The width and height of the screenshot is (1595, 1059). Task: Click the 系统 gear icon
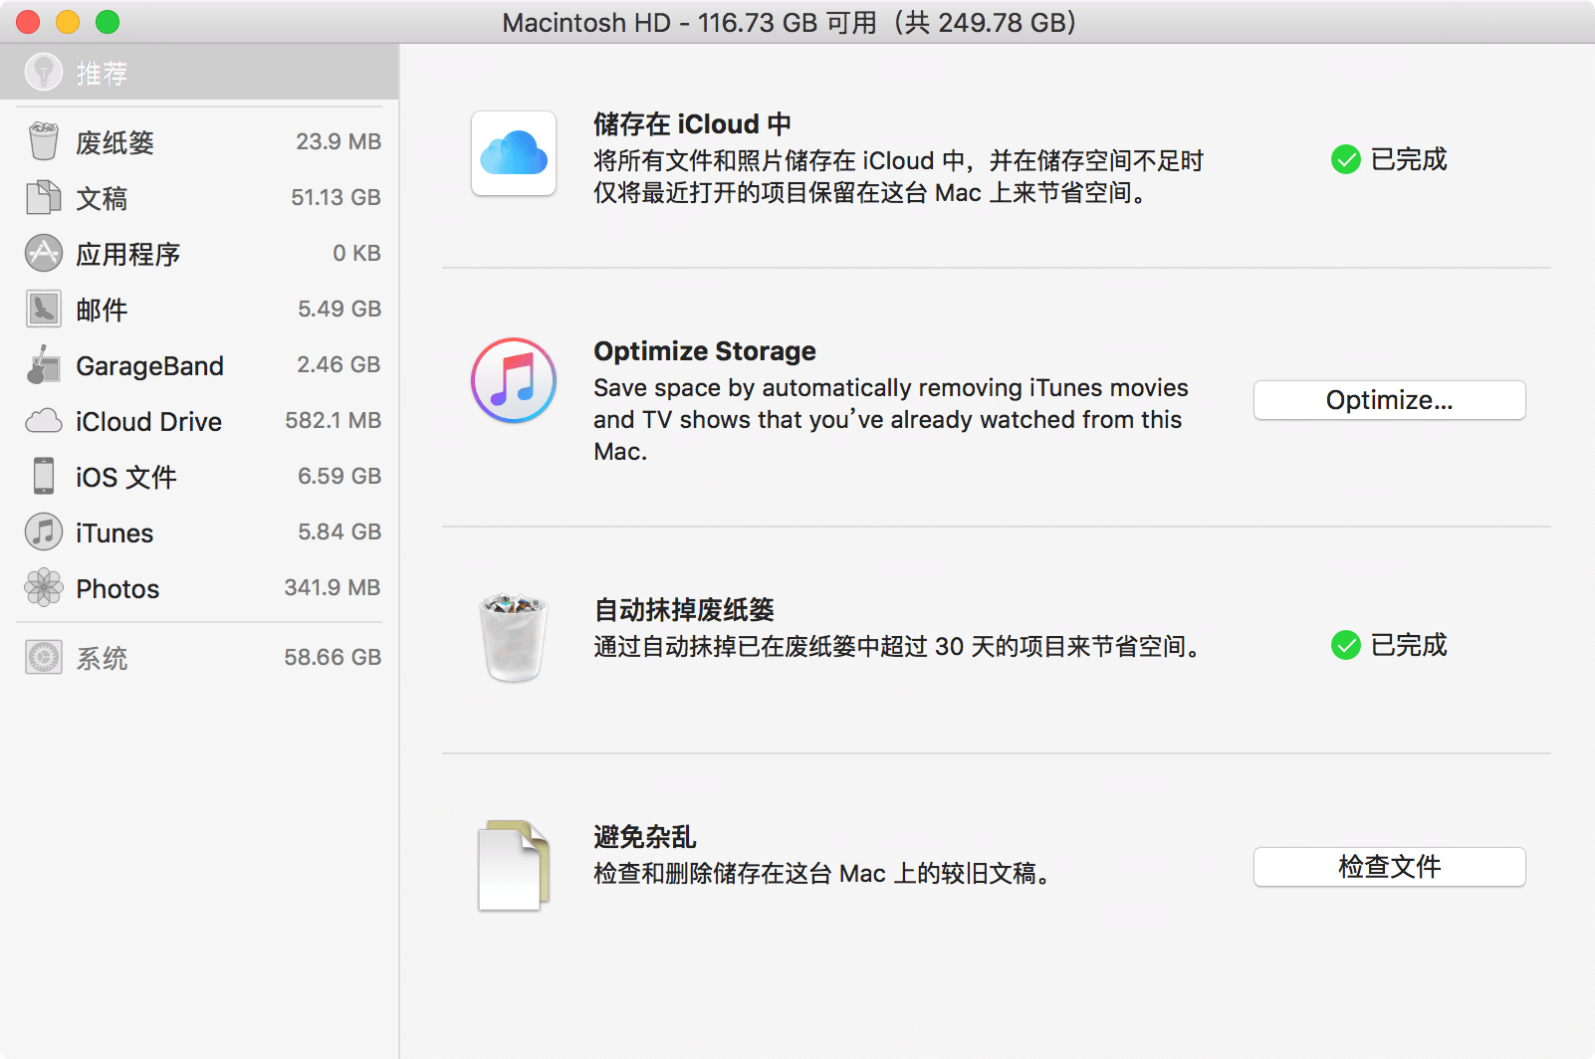pyautogui.click(x=43, y=657)
